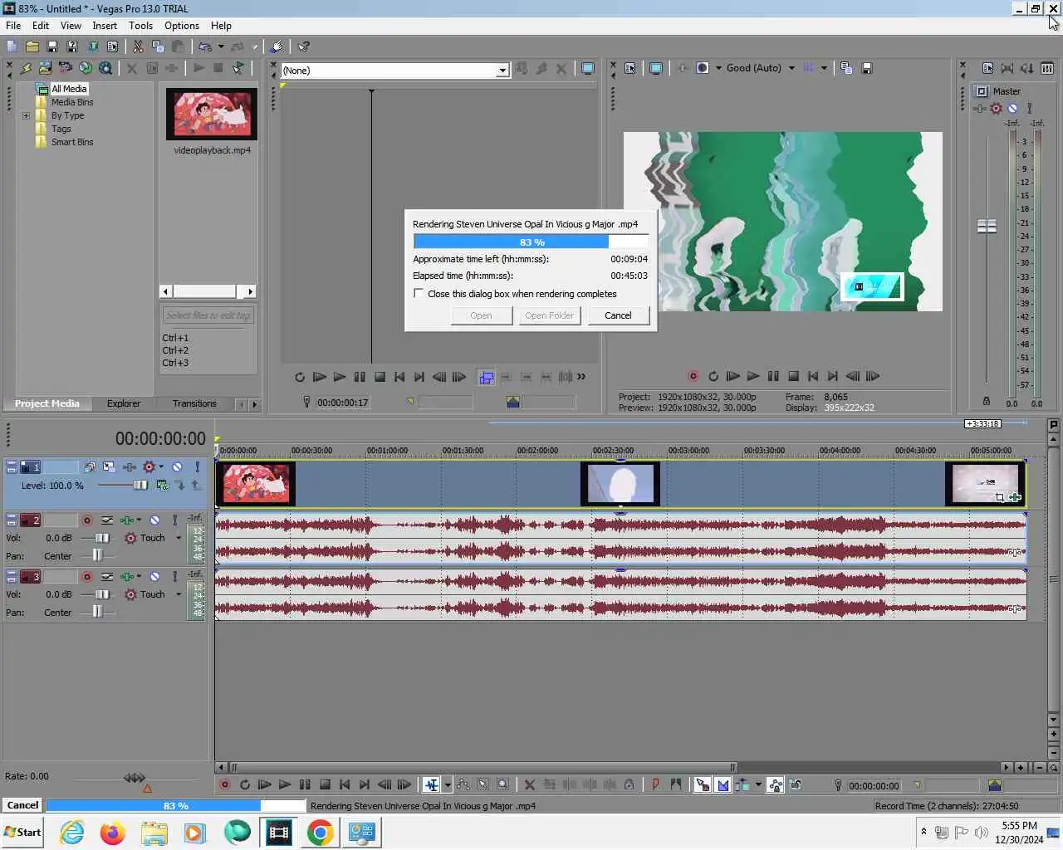Open the edit tool selector dropdown arrow
Screen dimensions: 1063x850
click(x=448, y=784)
